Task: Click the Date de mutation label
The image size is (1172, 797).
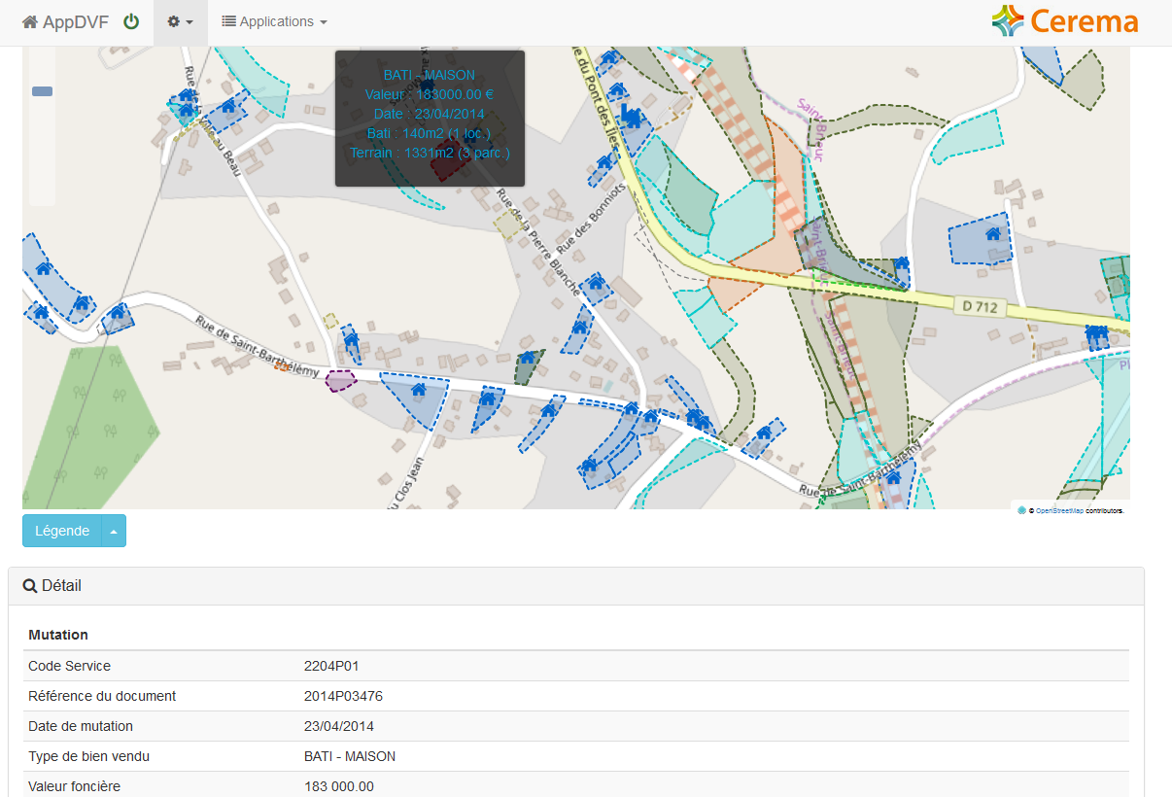Action: click(x=81, y=726)
